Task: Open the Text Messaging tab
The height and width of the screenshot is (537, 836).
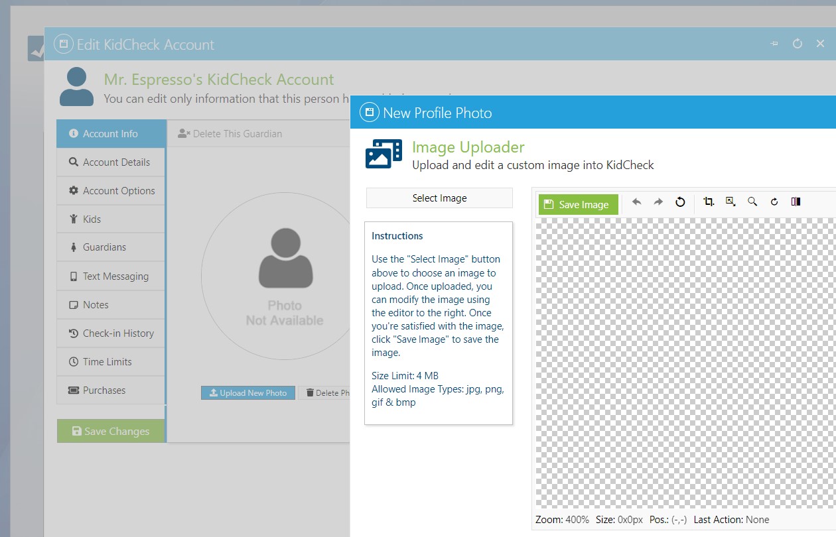Action: pos(111,276)
